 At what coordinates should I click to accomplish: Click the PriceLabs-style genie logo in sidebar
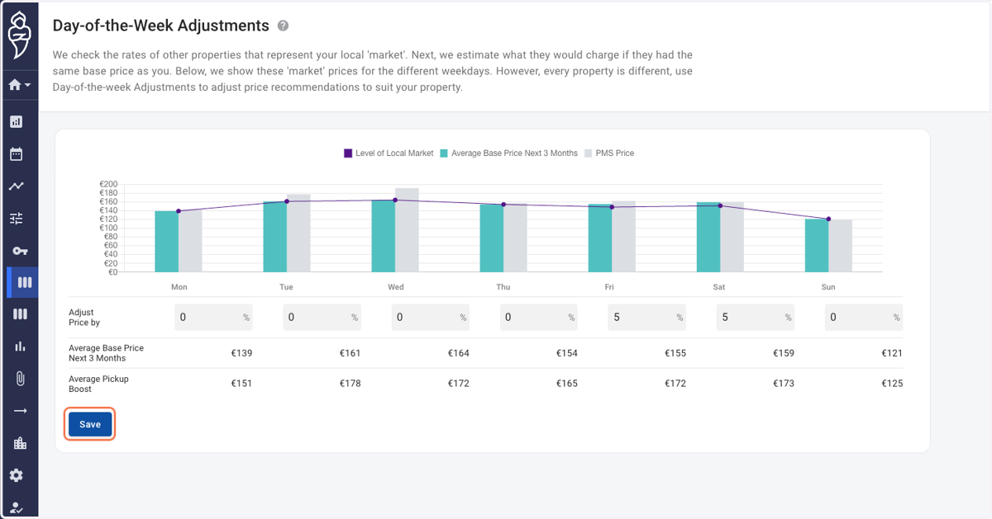pyautogui.click(x=18, y=37)
